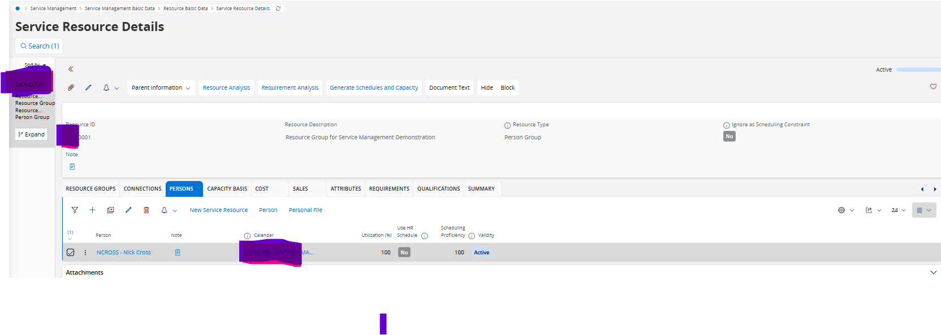Expand the Persons list bell dropdown arrow
The width and height of the screenshot is (941, 335).
[x=175, y=211]
